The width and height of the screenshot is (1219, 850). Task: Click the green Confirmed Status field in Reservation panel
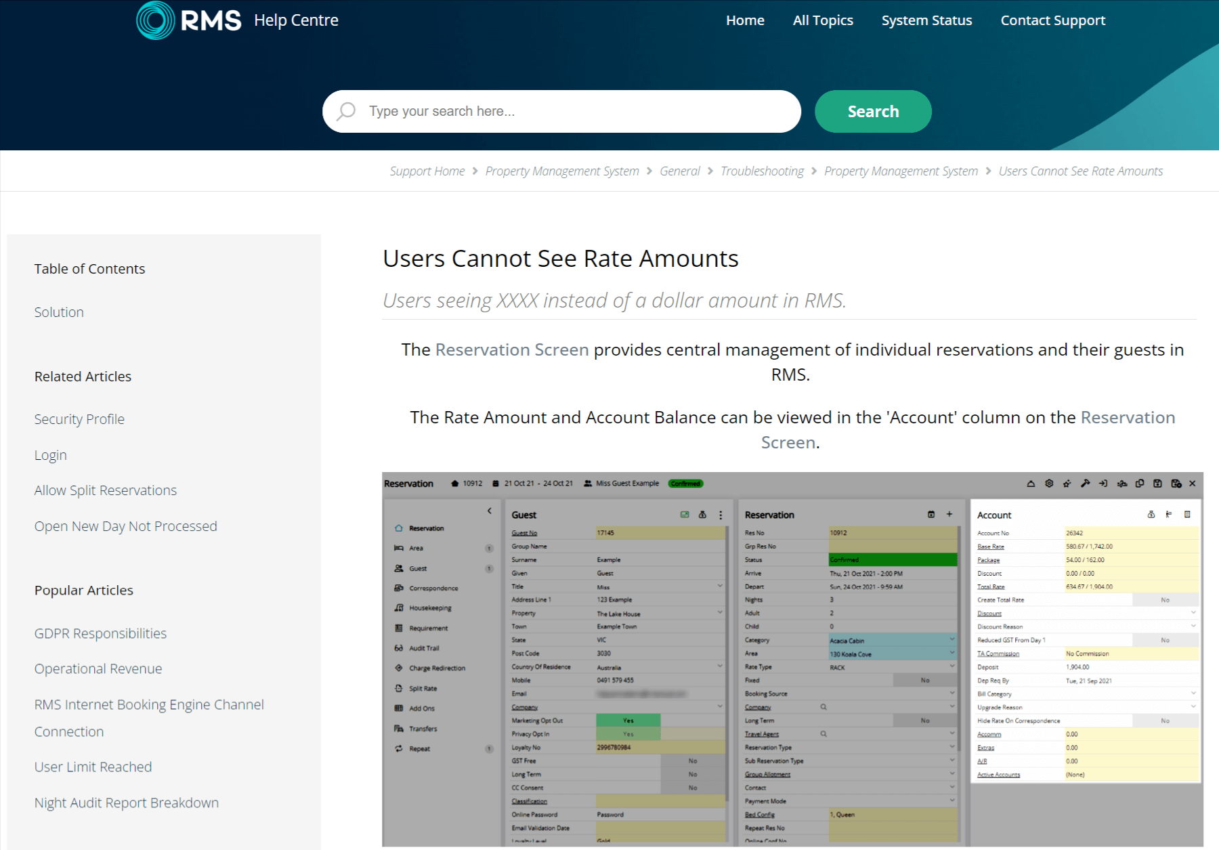(893, 559)
